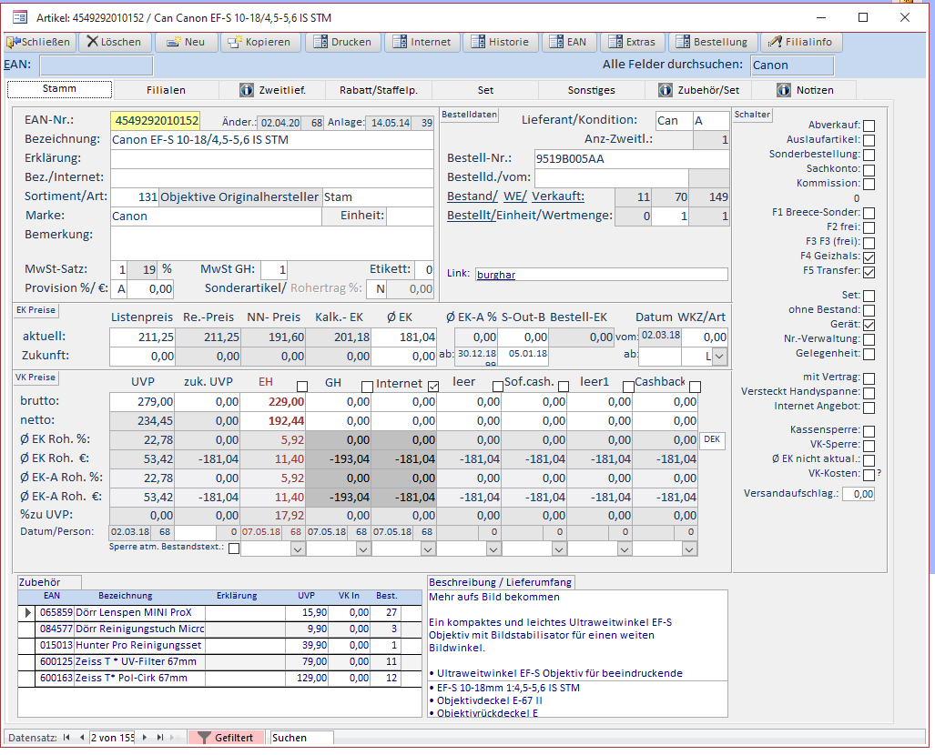The width and height of the screenshot is (935, 755).
Task: Click the Internet form icon
Action: (x=400, y=42)
